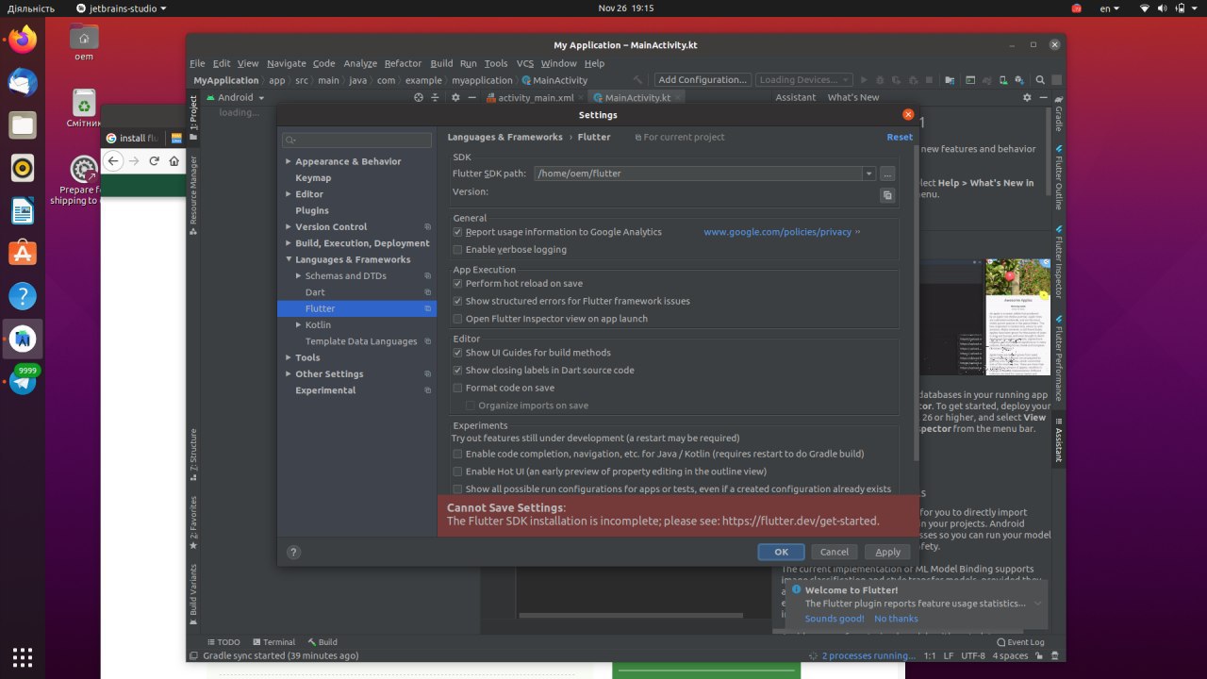Screen dimensions: 1207x679
Task: Click the scroll-from-source target icon in Project panel
Action: tap(419, 97)
